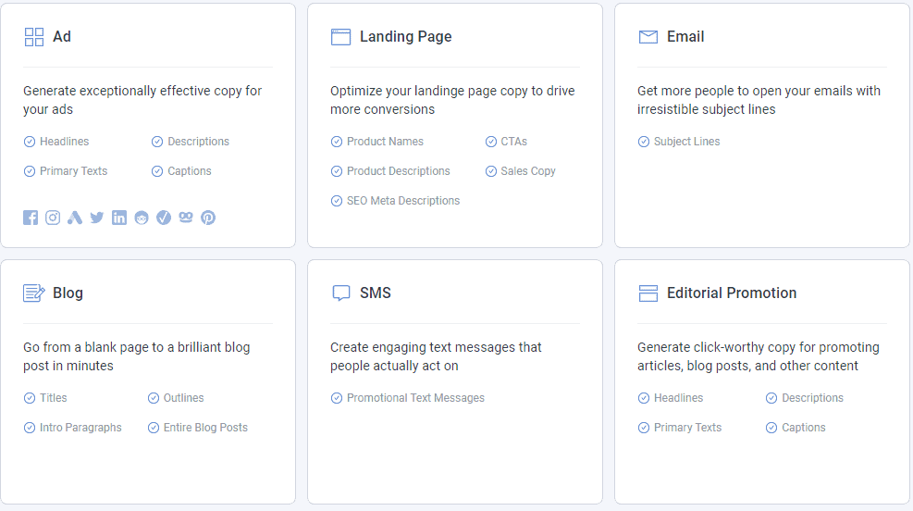Click the Pinterest icon
Image resolution: width=913 pixels, height=511 pixels.
(x=208, y=218)
